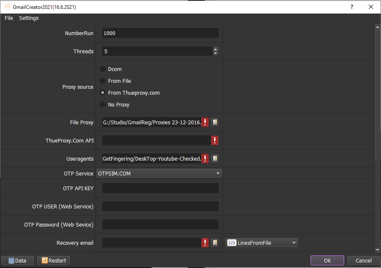The image size is (381, 268).
Task: Click the help question mark in title bar
Action: [351, 7]
